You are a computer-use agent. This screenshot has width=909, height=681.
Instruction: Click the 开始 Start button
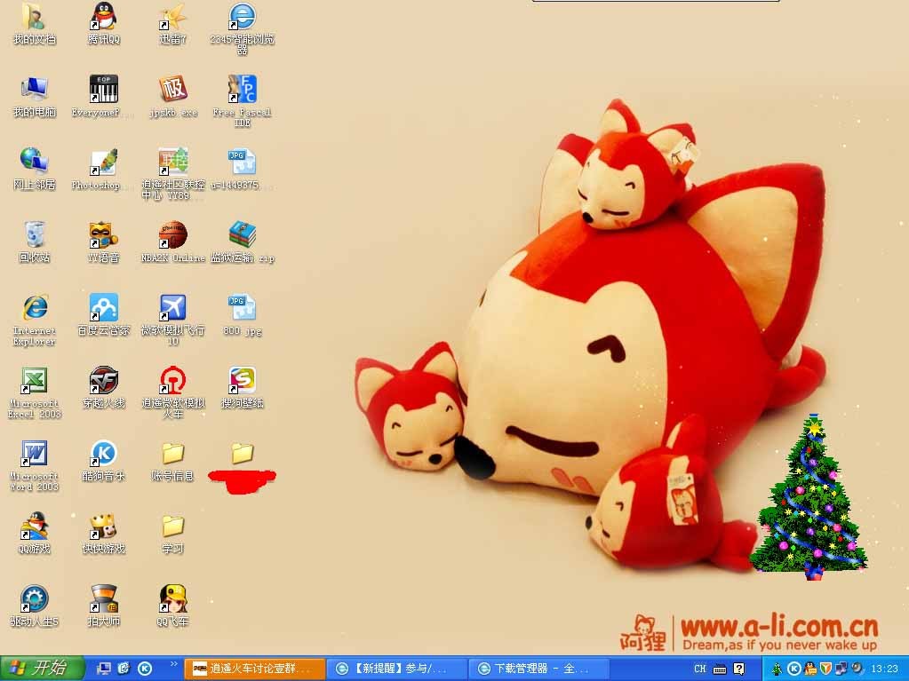coord(43,669)
